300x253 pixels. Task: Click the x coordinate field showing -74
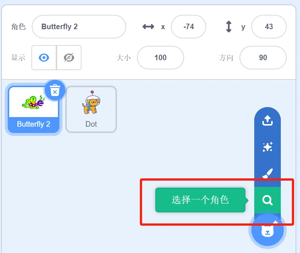189,27
